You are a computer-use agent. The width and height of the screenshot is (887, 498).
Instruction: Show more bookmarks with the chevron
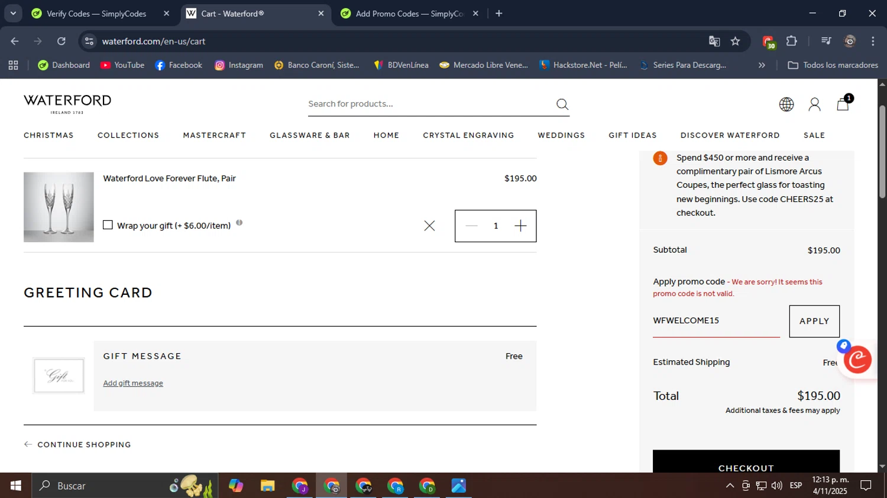762,65
